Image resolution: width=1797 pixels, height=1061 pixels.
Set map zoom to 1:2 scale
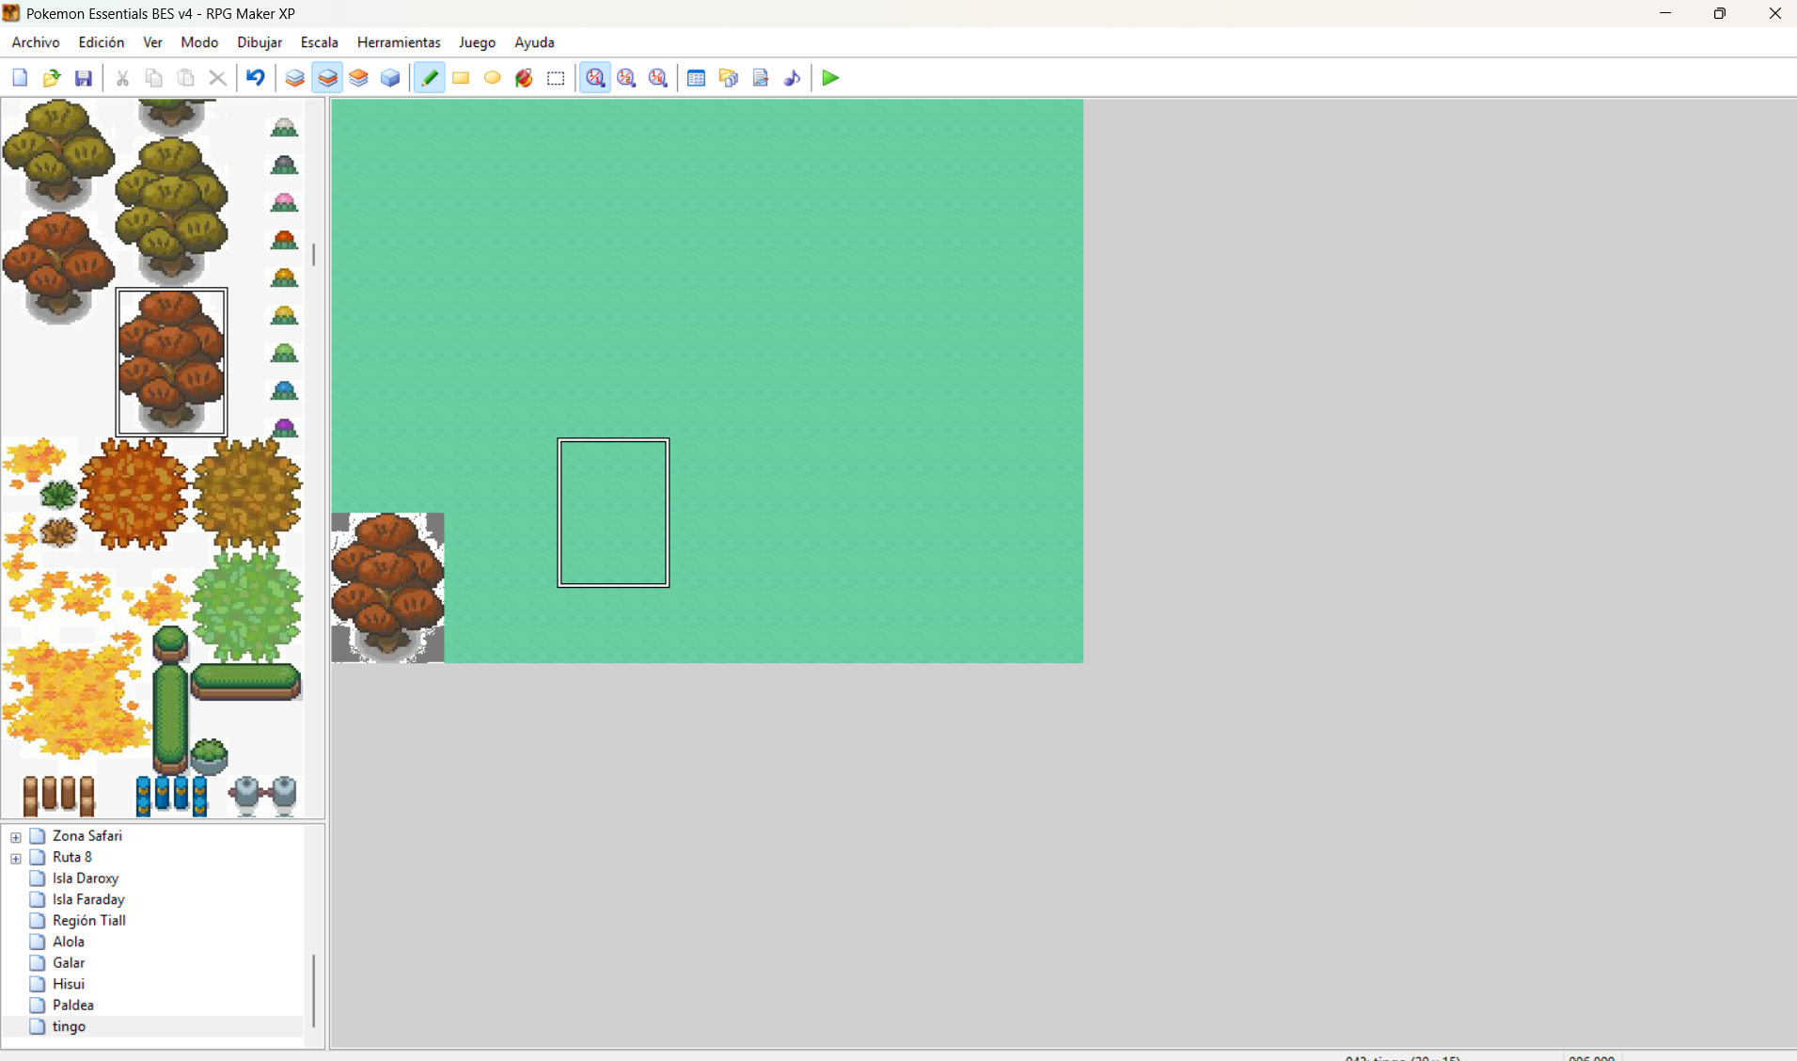pos(626,78)
